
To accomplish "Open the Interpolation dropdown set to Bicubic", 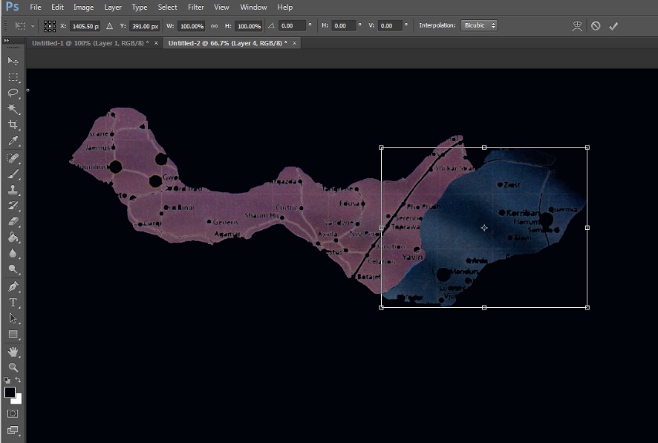I will pos(479,25).
